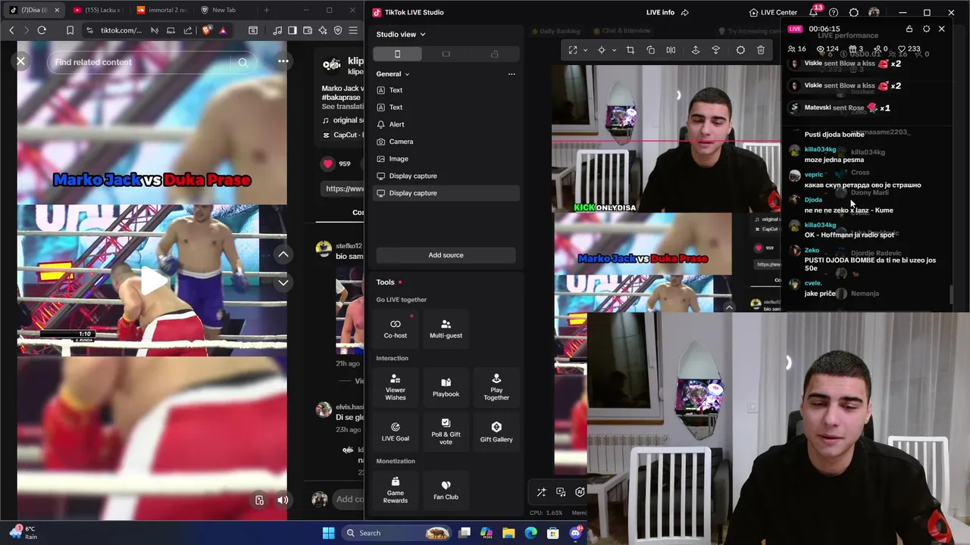
Task: Toggle the clear display icon beside mute
Action: pos(259,500)
